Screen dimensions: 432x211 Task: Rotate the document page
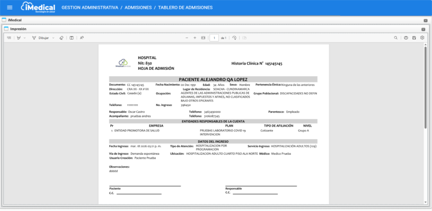point(234,38)
